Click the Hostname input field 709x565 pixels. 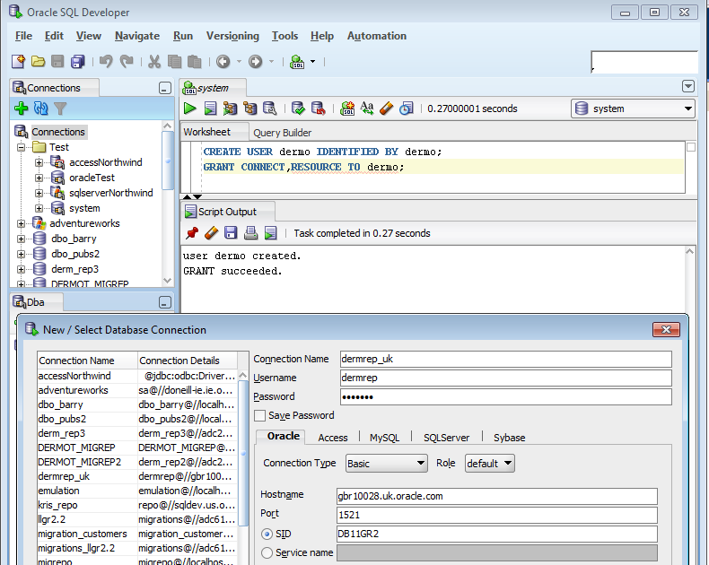pos(496,496)
